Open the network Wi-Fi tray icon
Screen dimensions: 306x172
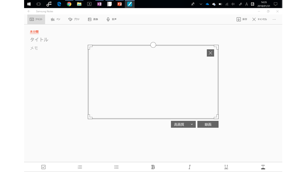(x=227, y=4)
